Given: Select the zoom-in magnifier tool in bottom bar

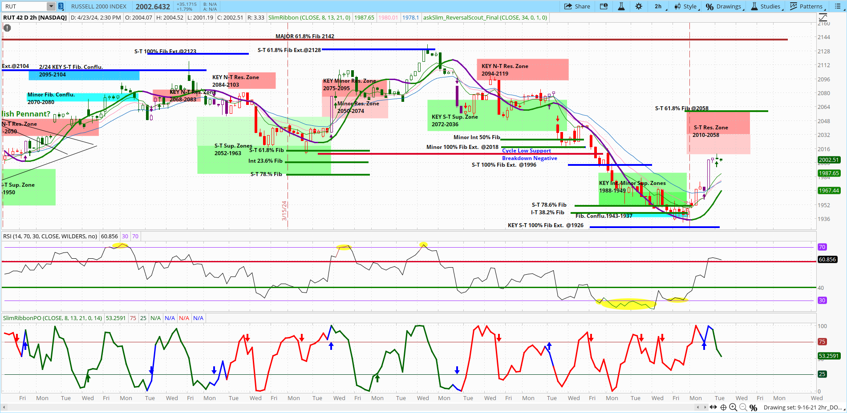Looking at the screenshot, I should 733,407.
